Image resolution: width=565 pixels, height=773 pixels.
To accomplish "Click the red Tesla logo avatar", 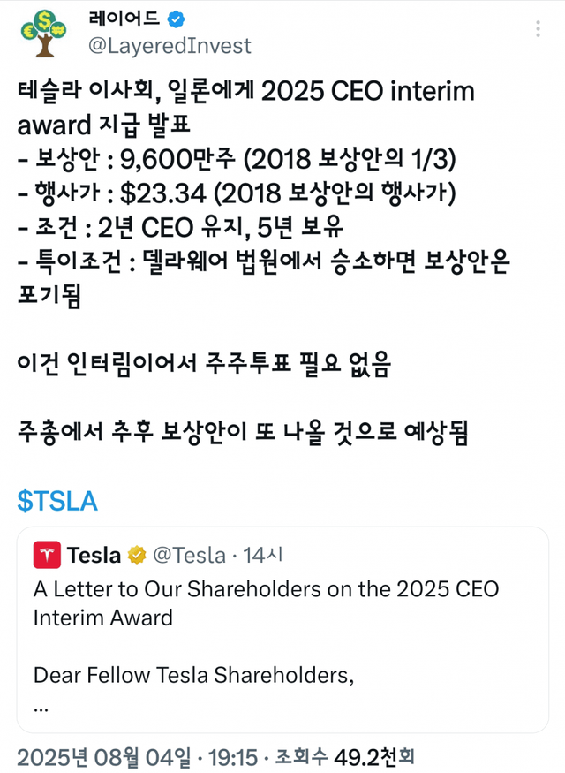I will [48, 555].
